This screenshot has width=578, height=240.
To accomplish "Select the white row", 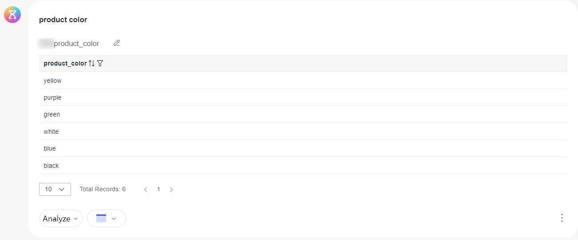I will click(x=303, y=132).
